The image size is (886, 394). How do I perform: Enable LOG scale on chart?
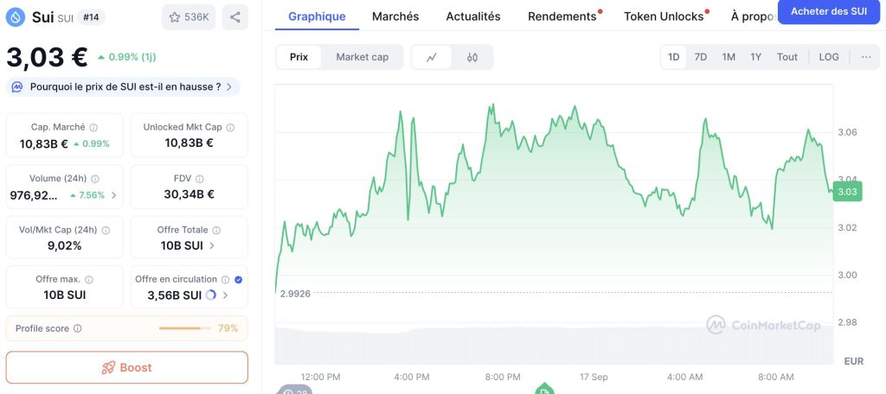[829, 57]
